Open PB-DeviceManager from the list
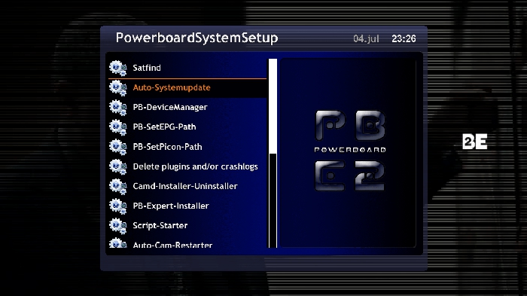This screenshot has width=527, height=296. 187,108
